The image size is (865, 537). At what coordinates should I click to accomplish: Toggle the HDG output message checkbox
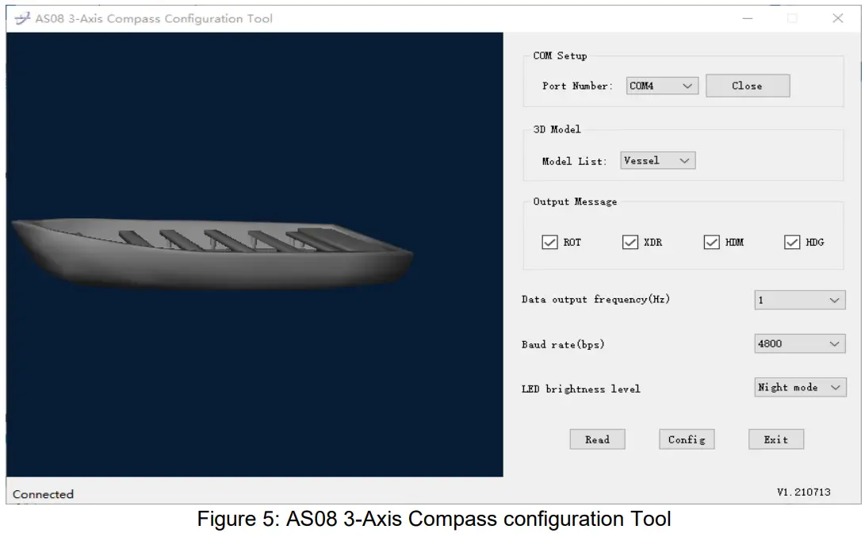point(792,242)
